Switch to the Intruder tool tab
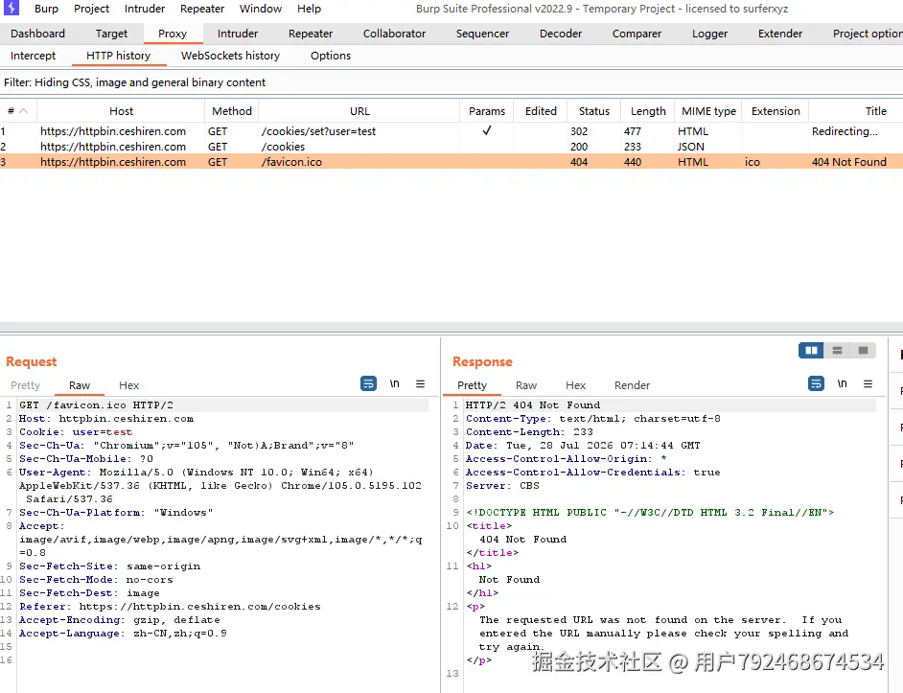This screenshot has width=903, height=693. [238, 34]
